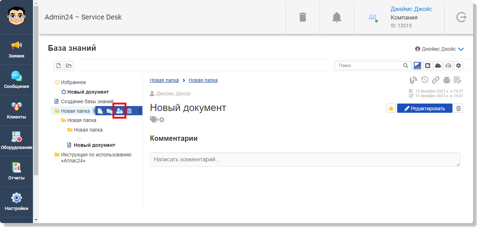Screen dimensions: 478x228
Task: Log out using the exit arrow icon
Action: (x=461, y=17)
